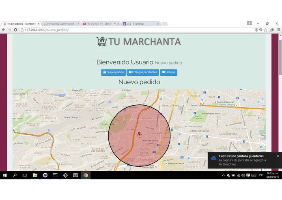Click the extension icon next to the star
The image size is (282, 200).
(272, 30)
